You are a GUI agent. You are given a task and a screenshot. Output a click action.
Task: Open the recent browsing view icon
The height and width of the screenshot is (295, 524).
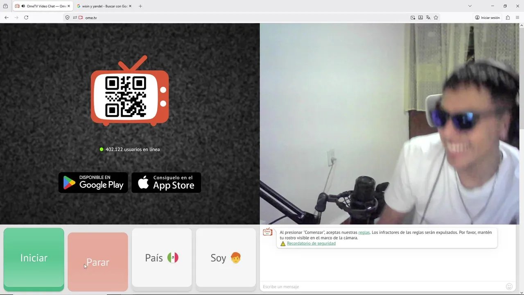pyautogui.click(x=5, y=6)
